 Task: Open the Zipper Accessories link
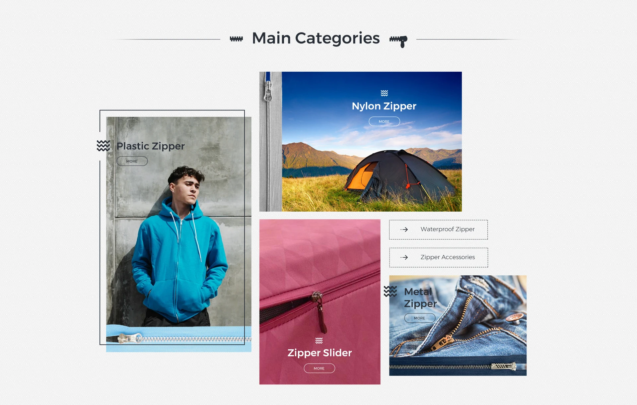tap(447, 257)
